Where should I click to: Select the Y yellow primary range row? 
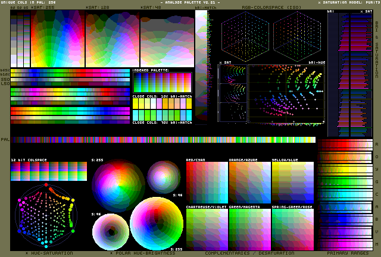point(345,170)
